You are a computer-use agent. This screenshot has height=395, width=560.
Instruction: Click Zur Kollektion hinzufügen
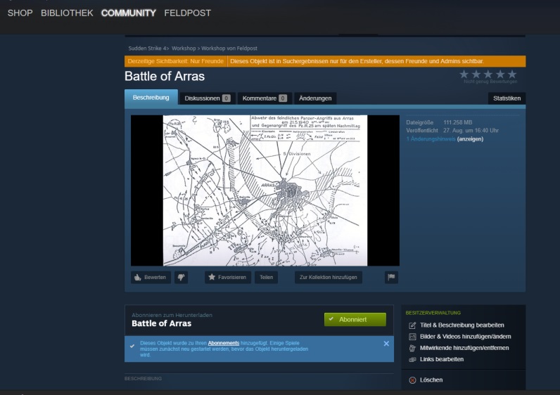[x=329, y=277]
